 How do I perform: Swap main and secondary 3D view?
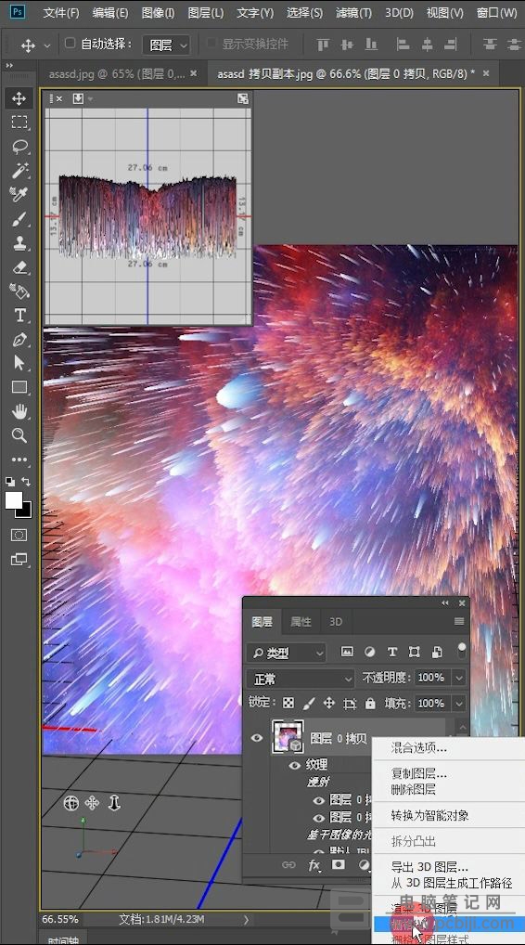[243, 98]
